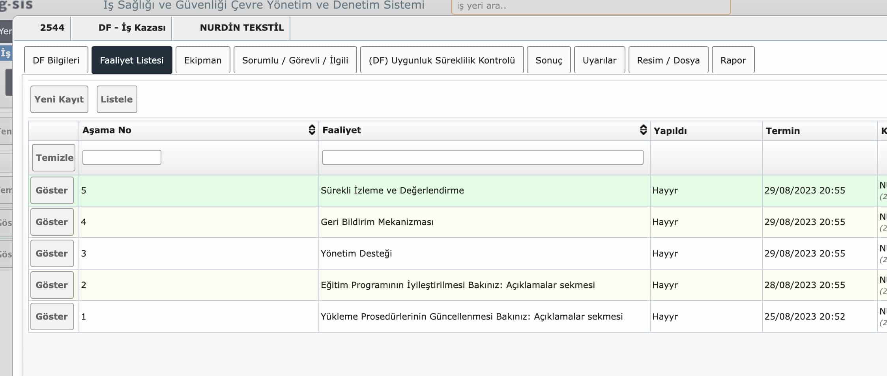Viewport: 887px width, 376px height.
Task: Go to the Sonuç tab
Action: [548, 60]
